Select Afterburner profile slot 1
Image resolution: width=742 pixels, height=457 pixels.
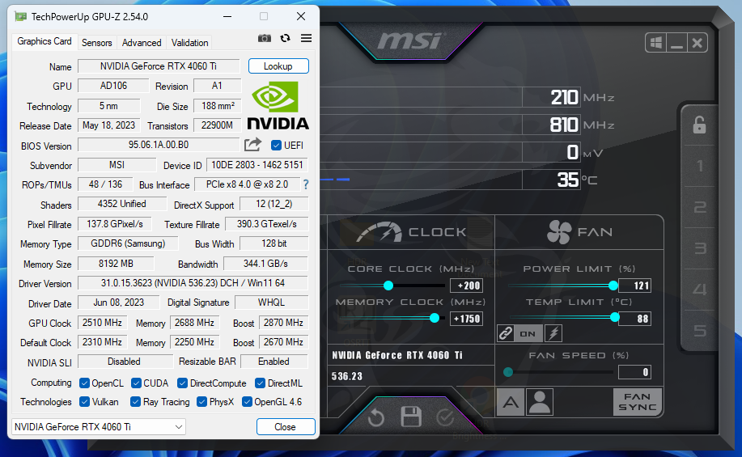pyautogui.click(x=699, y=166)
